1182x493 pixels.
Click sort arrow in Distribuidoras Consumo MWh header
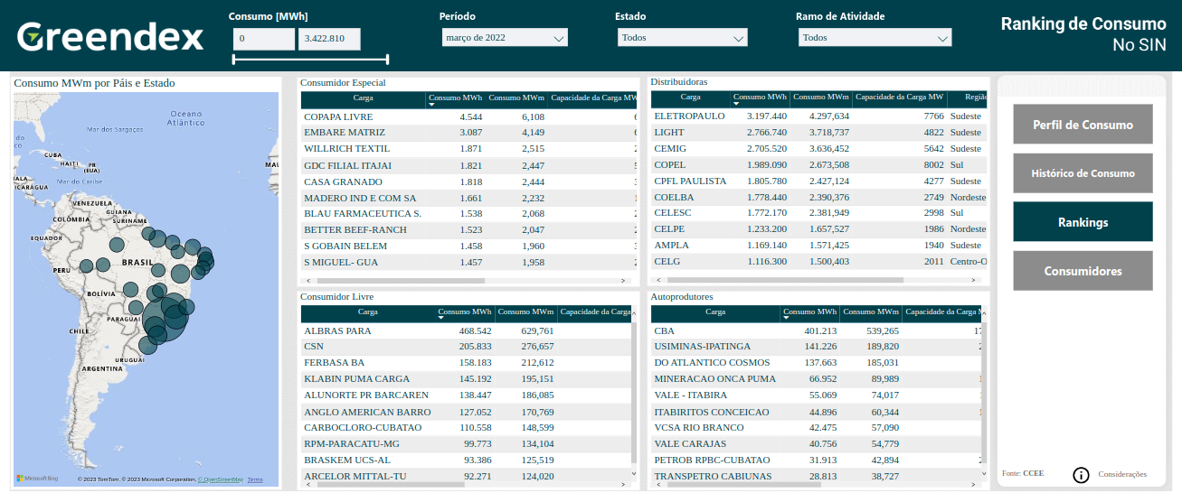coord(737,105)
